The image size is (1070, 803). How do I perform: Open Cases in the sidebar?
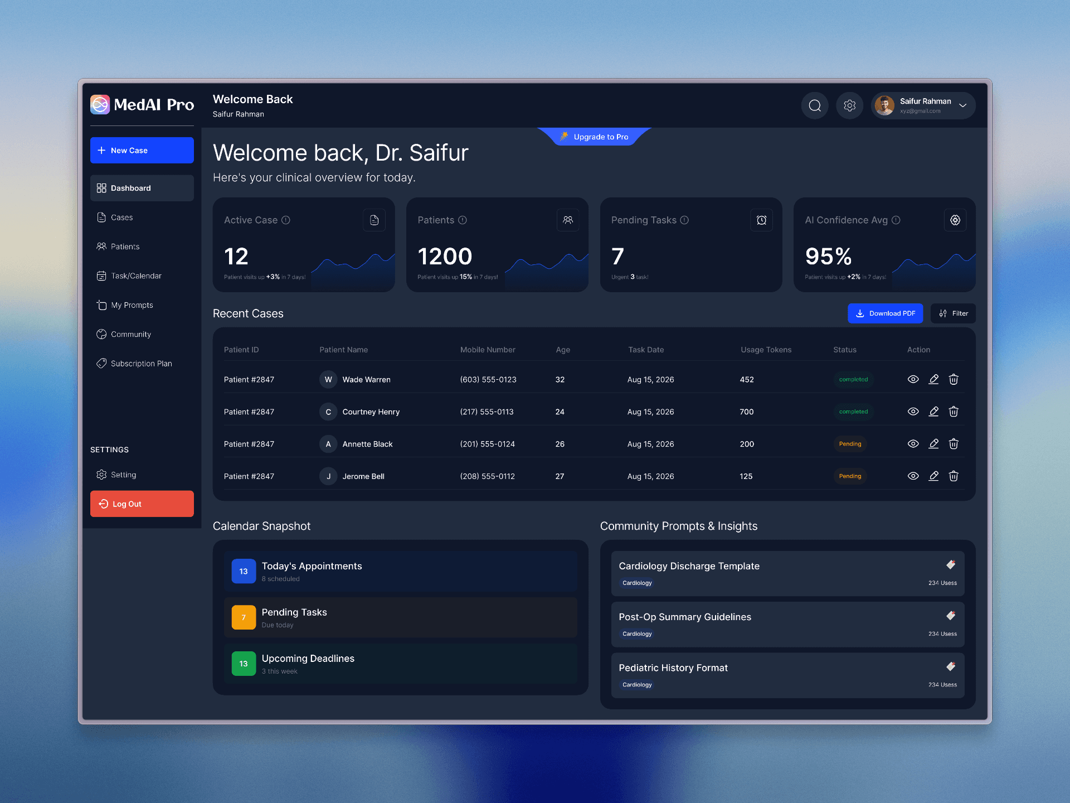click(121, 217)
